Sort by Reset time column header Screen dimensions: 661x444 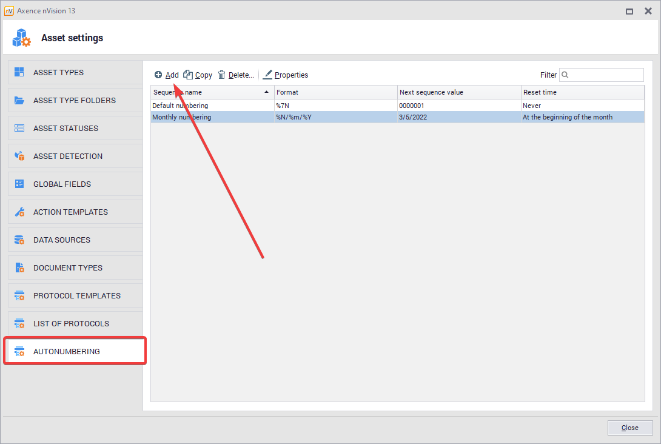[582, 92]
